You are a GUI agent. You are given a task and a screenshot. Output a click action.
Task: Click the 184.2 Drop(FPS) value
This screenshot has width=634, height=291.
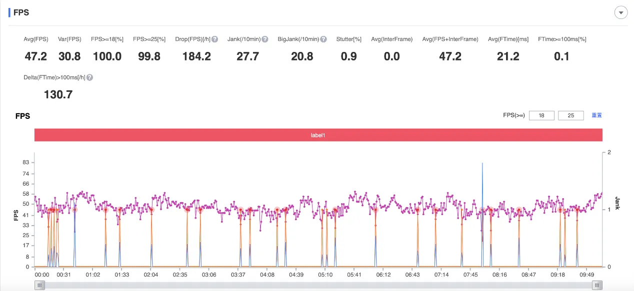point(196,56)
